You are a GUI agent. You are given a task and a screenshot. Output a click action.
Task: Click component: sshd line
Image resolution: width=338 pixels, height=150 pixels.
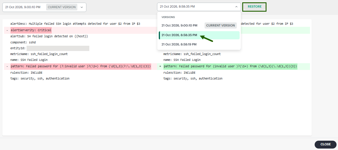click(23, 42)
